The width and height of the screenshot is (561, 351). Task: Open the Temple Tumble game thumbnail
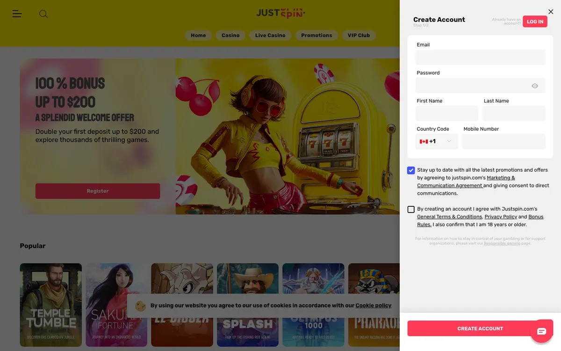click(50, 305)
